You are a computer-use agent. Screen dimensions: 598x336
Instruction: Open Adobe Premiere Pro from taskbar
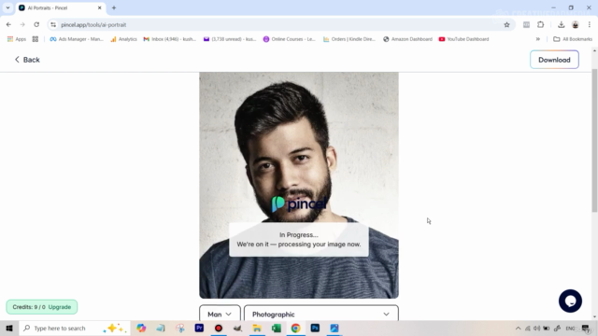[199, 328]
